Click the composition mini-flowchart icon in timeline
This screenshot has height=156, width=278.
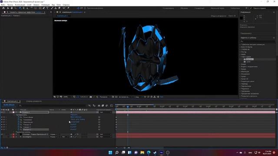[x=89, y=106]
